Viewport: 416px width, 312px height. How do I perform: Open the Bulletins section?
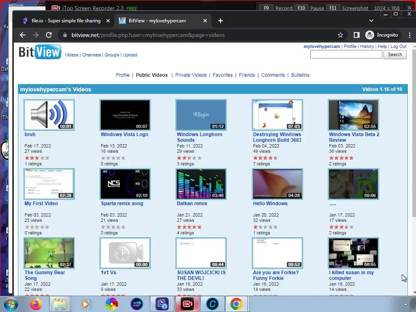click(x=300, y=75)
